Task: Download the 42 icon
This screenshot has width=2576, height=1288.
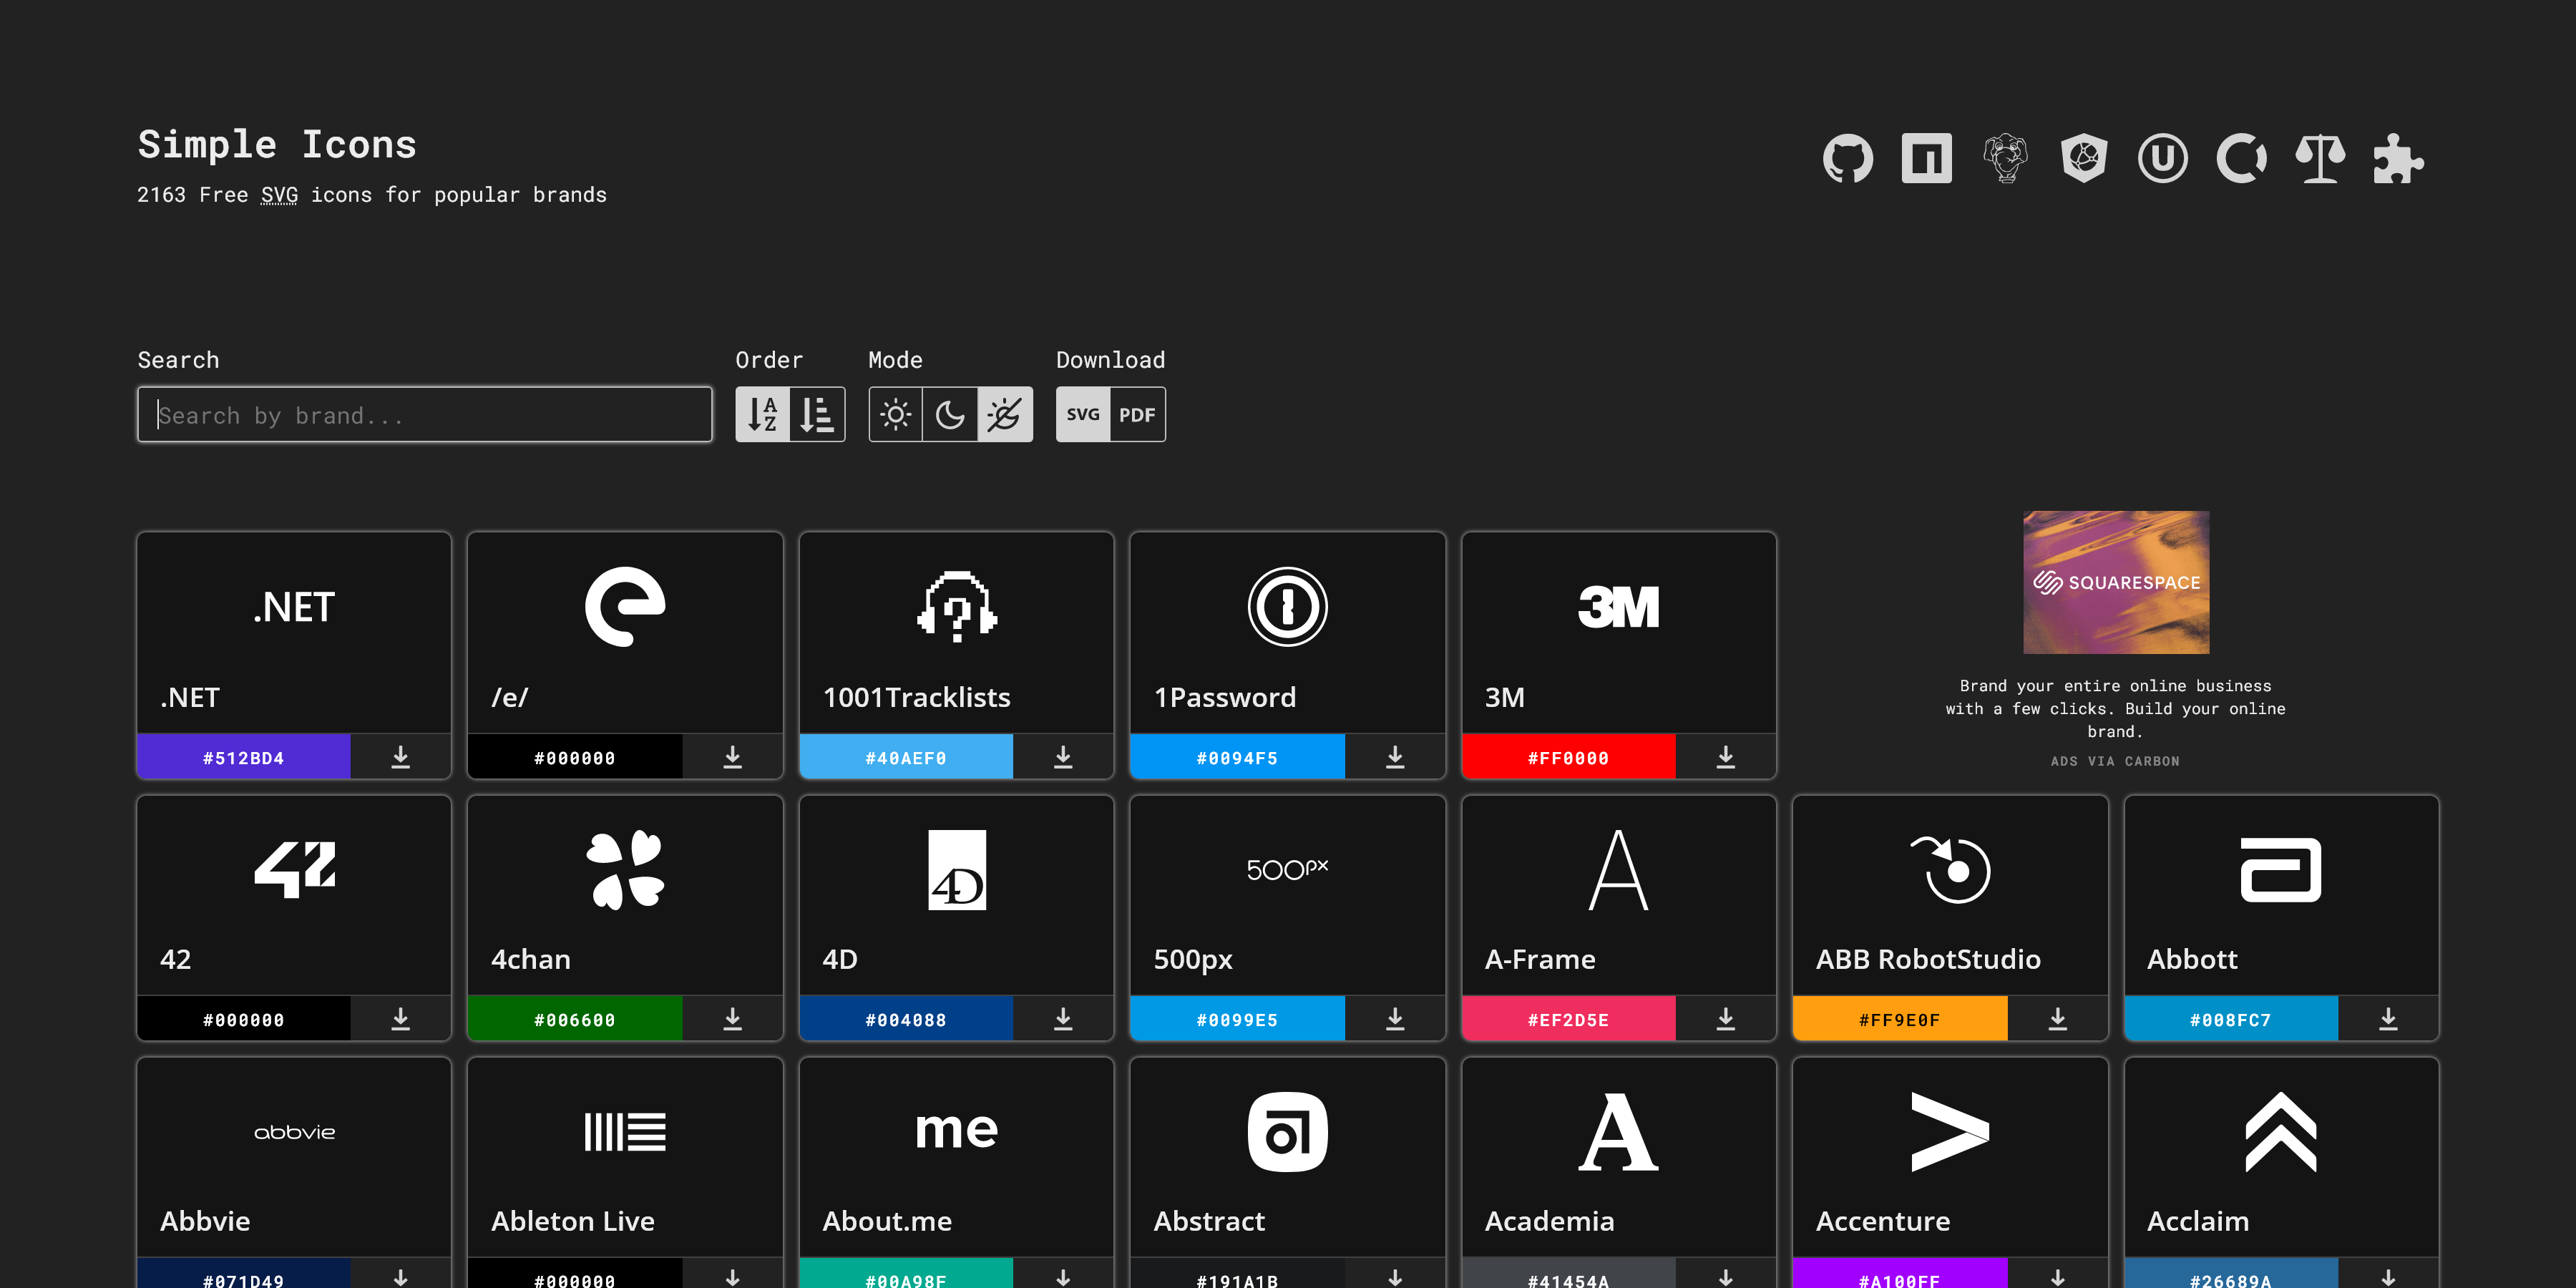Action: 401,1019
